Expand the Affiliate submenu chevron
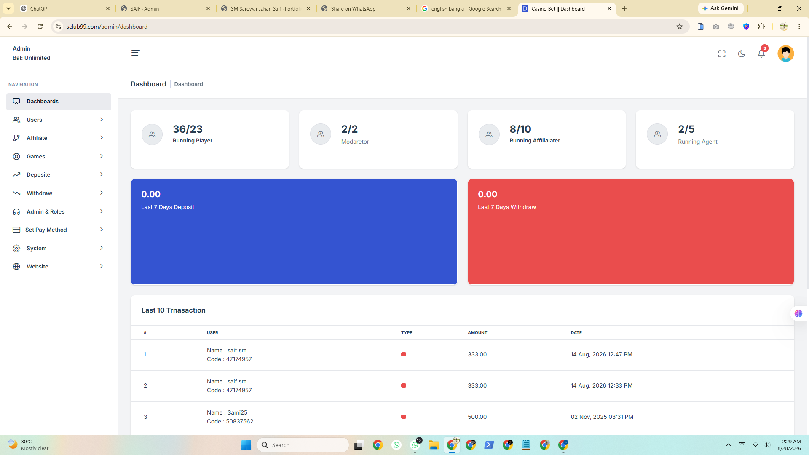This screenshot has width=809, height=455. tap(102, 138)
